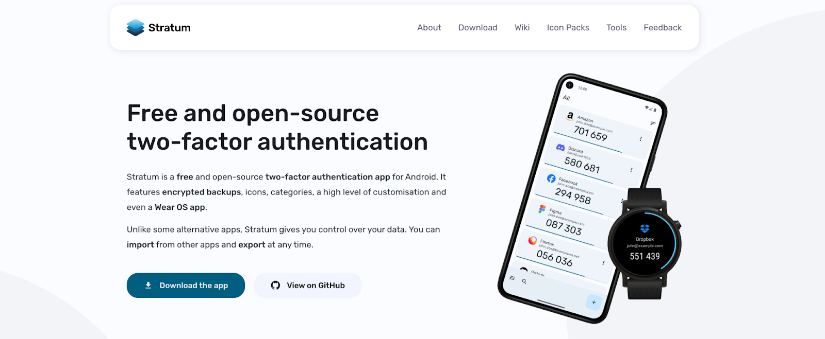
Task: Click the View on GitHub button
Action: 308,286
